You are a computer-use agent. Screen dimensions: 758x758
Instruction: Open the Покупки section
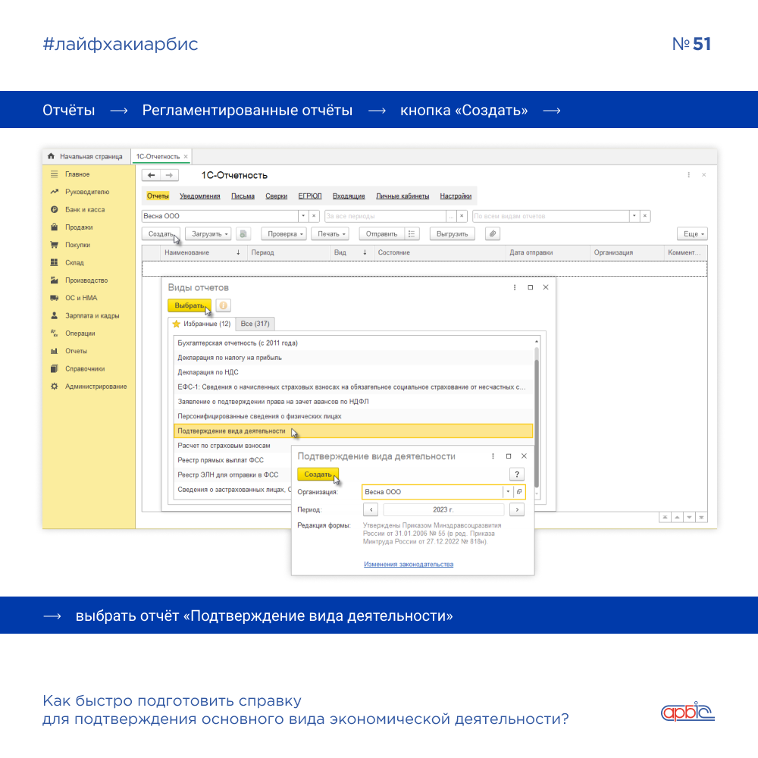[77, 245]
